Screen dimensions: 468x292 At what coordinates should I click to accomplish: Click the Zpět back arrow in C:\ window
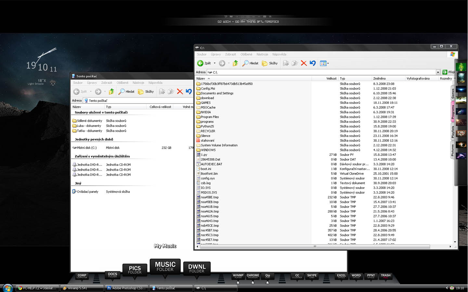click(x=201, y=63)
